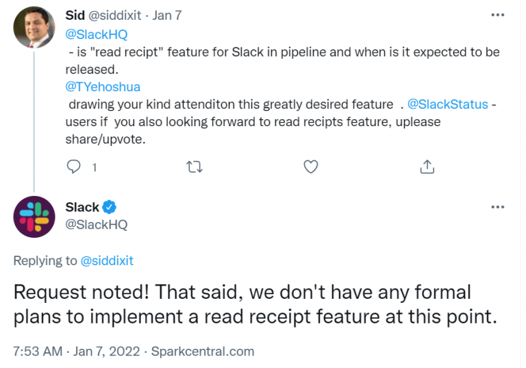Open the @SlackHQ mention link
Viewport: 526px width, 368px height.
tap(96, 34)
